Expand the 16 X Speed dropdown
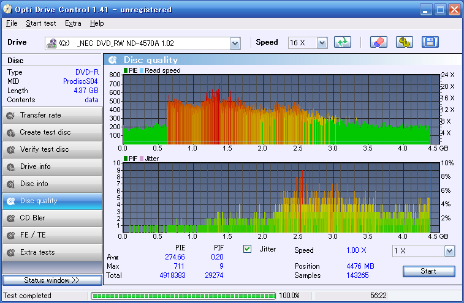The width and height of the screenshot is (464, 303). (x=322, y=43)
